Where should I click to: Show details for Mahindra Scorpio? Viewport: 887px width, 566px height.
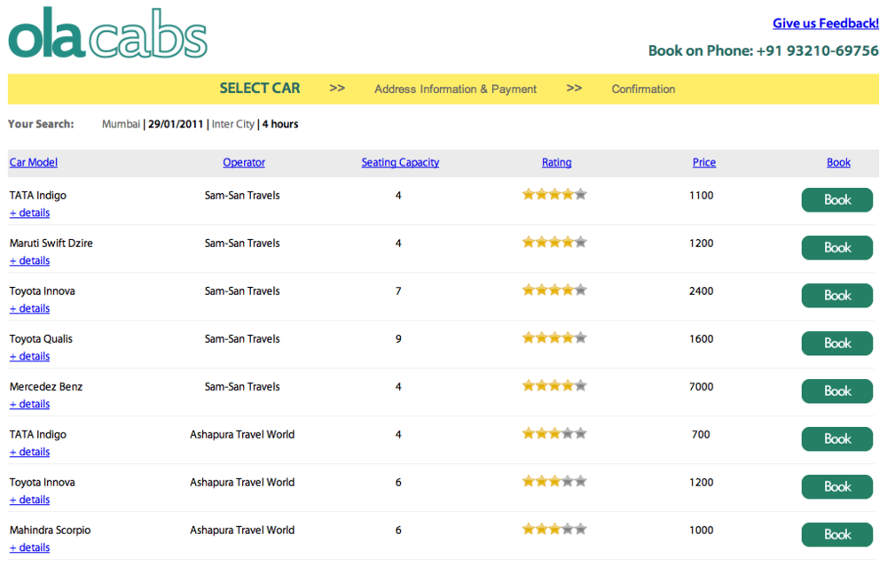[29, 547]
